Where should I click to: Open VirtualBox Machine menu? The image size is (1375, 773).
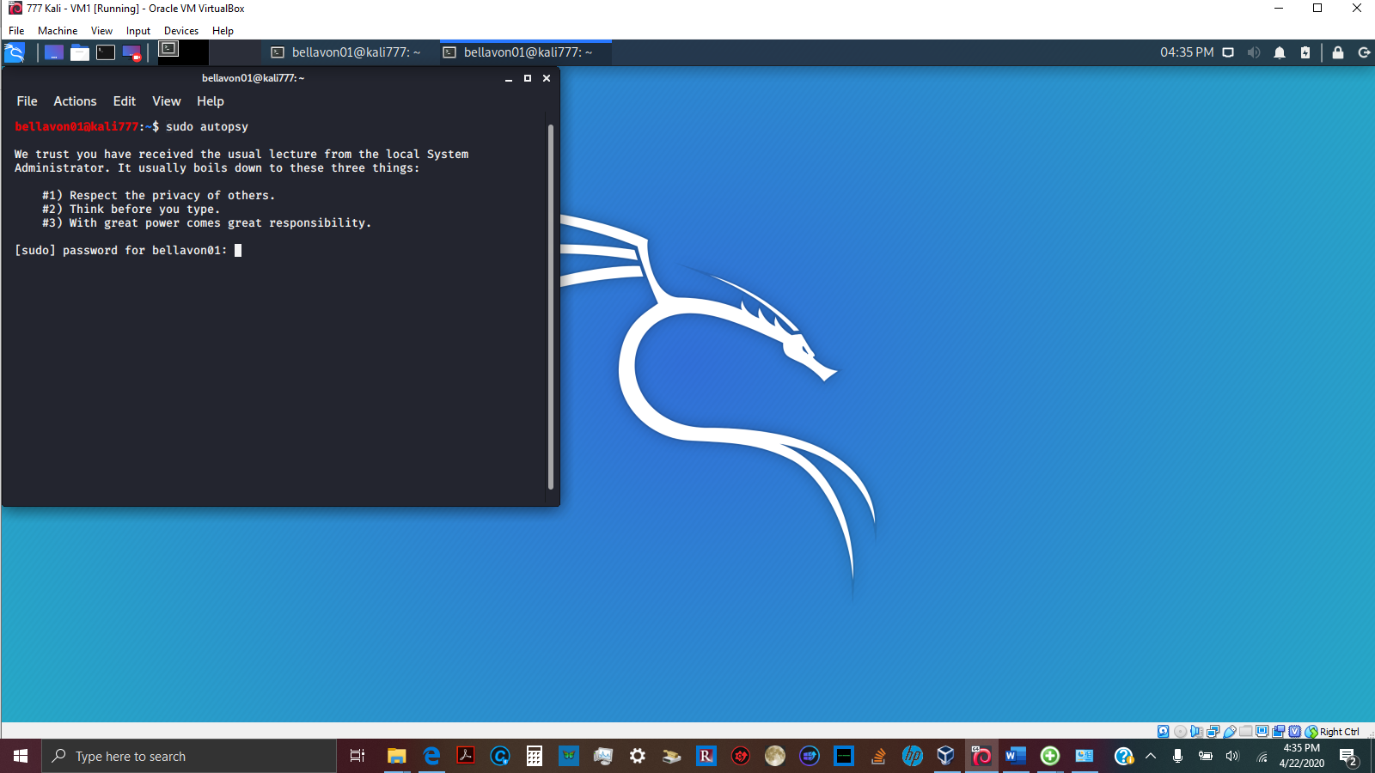(58, 31)
